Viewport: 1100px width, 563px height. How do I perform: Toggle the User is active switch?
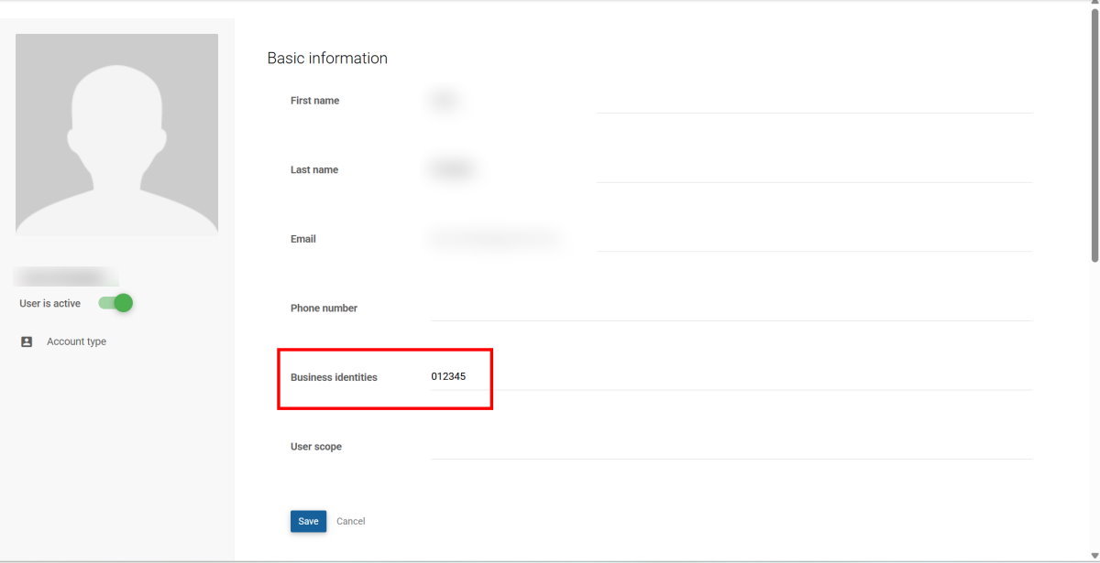click(116, 303)
